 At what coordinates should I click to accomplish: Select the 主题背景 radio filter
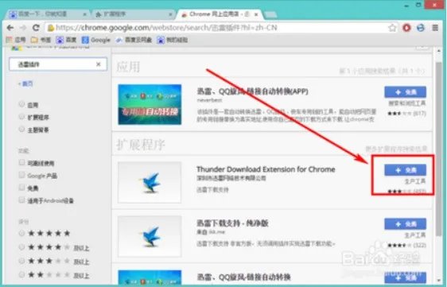pos(21,130)
